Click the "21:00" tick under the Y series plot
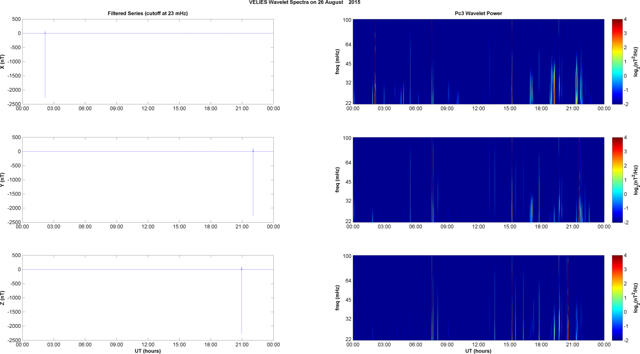The width and height of the screenshot is (640, 354). click(242, 227)
